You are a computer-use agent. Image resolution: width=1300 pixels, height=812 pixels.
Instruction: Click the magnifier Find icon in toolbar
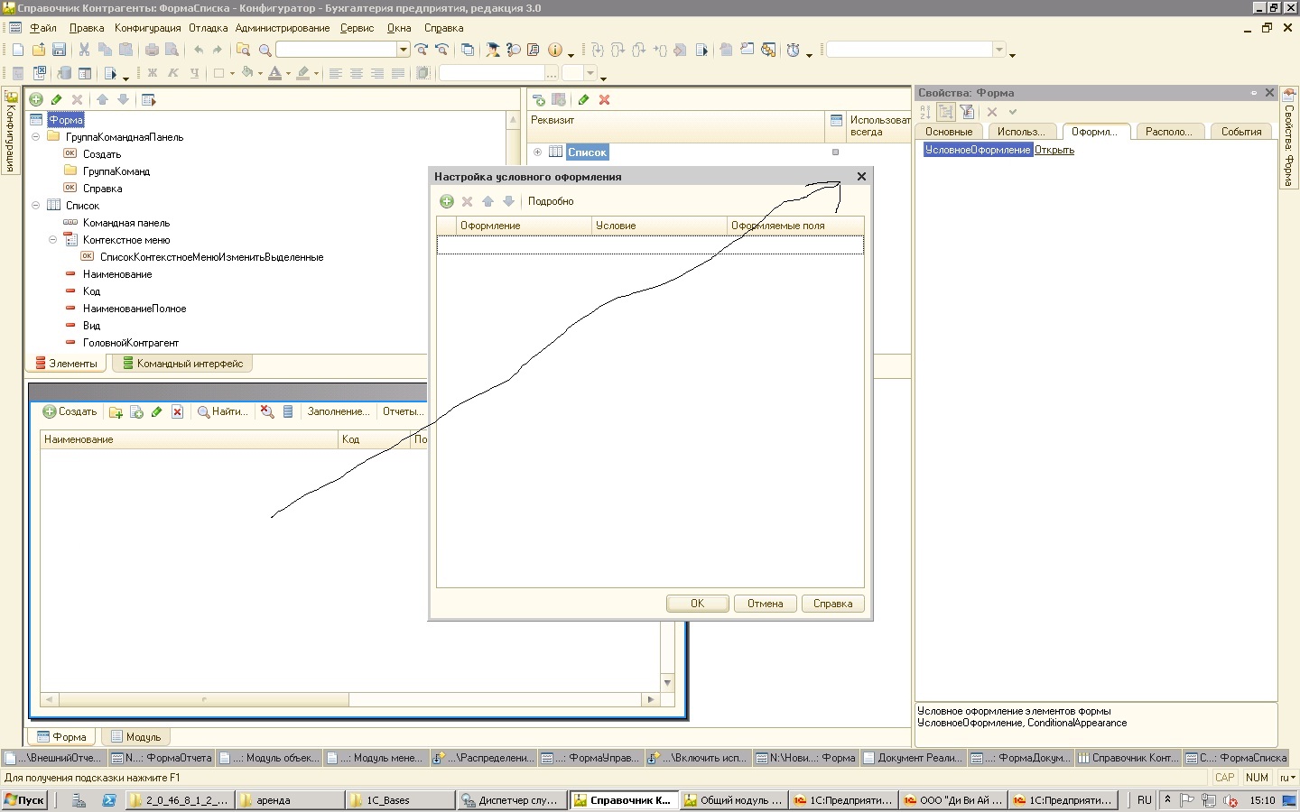(x=265, y=51)
